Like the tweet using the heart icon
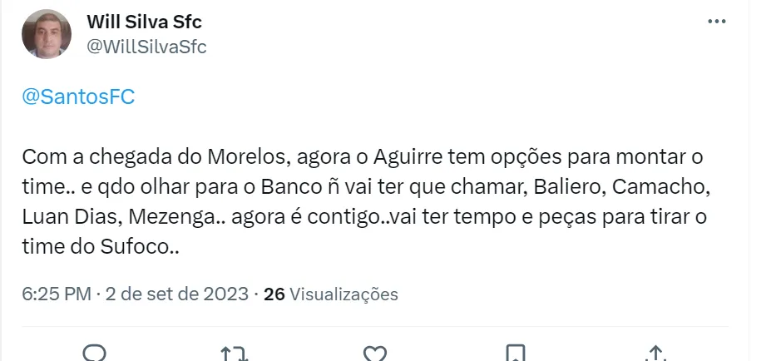This screenshot has width=776, height=361. (376, 354)
